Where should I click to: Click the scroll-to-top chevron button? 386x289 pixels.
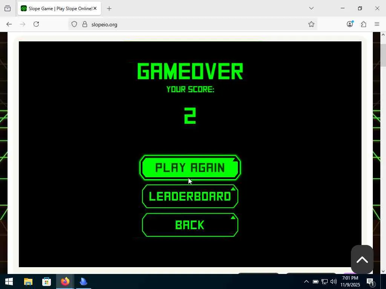362,260
